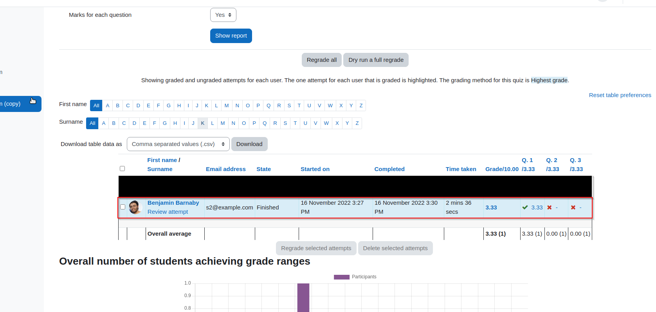Viewport: 656px width, 312px height.
Task: Click the Q.2 dash mark link
Action: tap(557, 207)
